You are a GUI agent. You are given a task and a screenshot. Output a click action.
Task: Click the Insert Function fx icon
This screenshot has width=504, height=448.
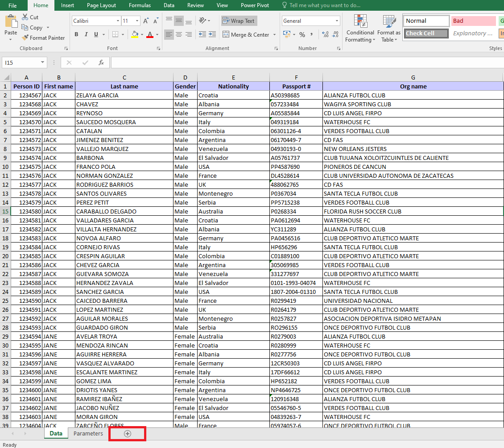point(101,63)
